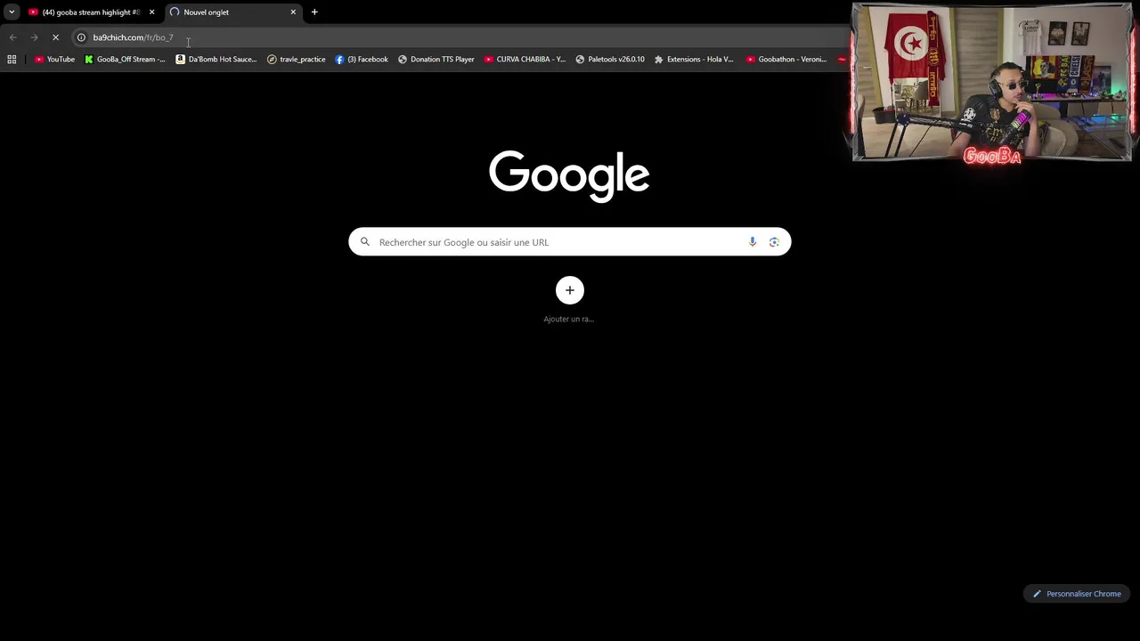Click the magnifier icon in search box

tap(364, 242)
